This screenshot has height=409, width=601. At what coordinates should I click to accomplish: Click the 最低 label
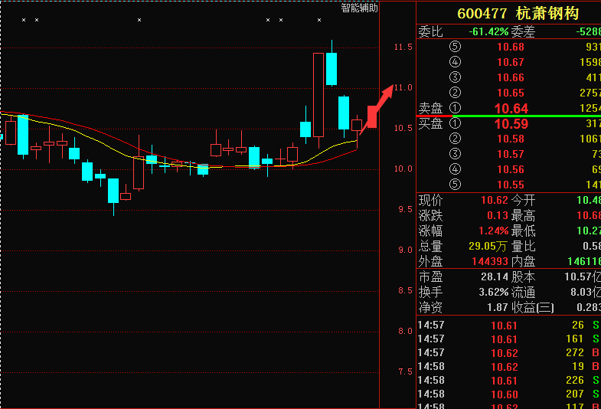pyautogui.click(x=523, y=231)
